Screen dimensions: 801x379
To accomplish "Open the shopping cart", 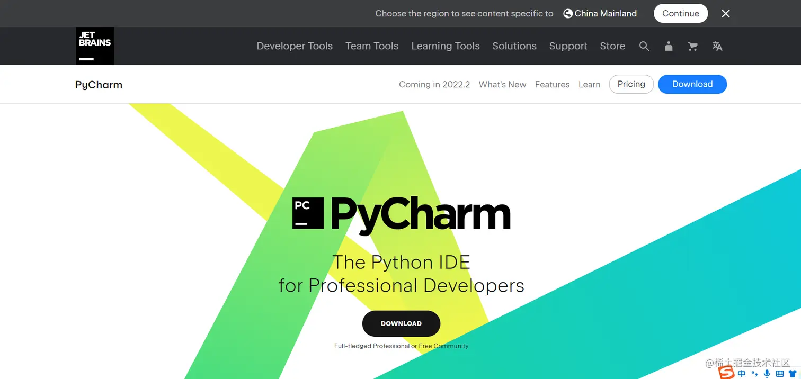I will [692, 47].
